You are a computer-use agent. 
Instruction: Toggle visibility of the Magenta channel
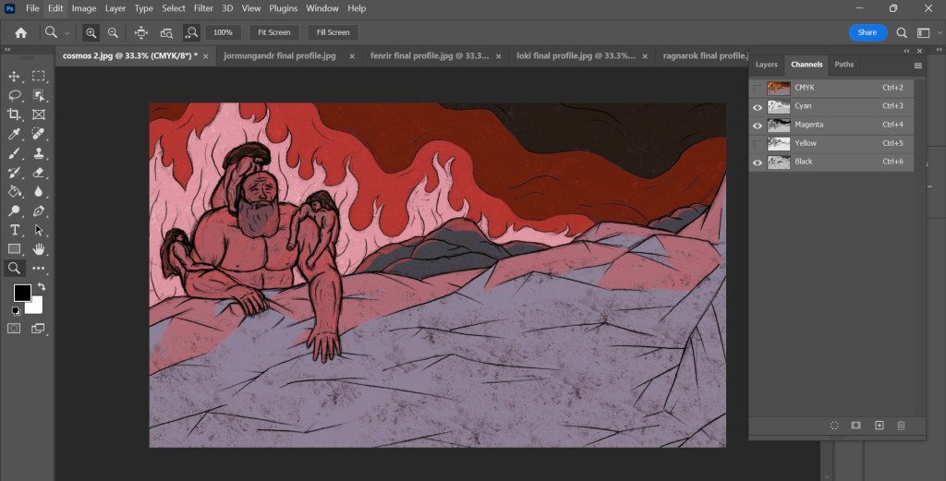point(758,125)
